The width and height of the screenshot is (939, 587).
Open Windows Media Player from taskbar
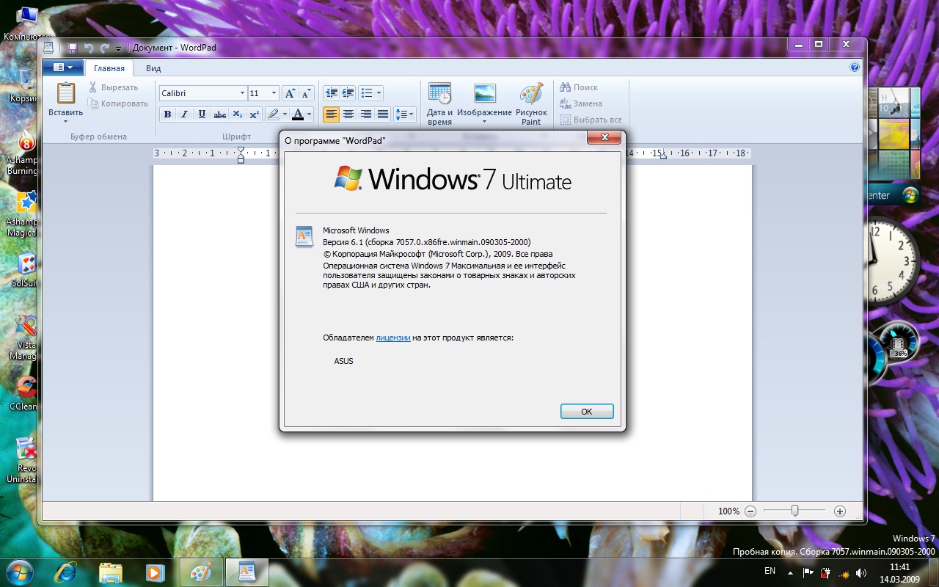(154, 572)
